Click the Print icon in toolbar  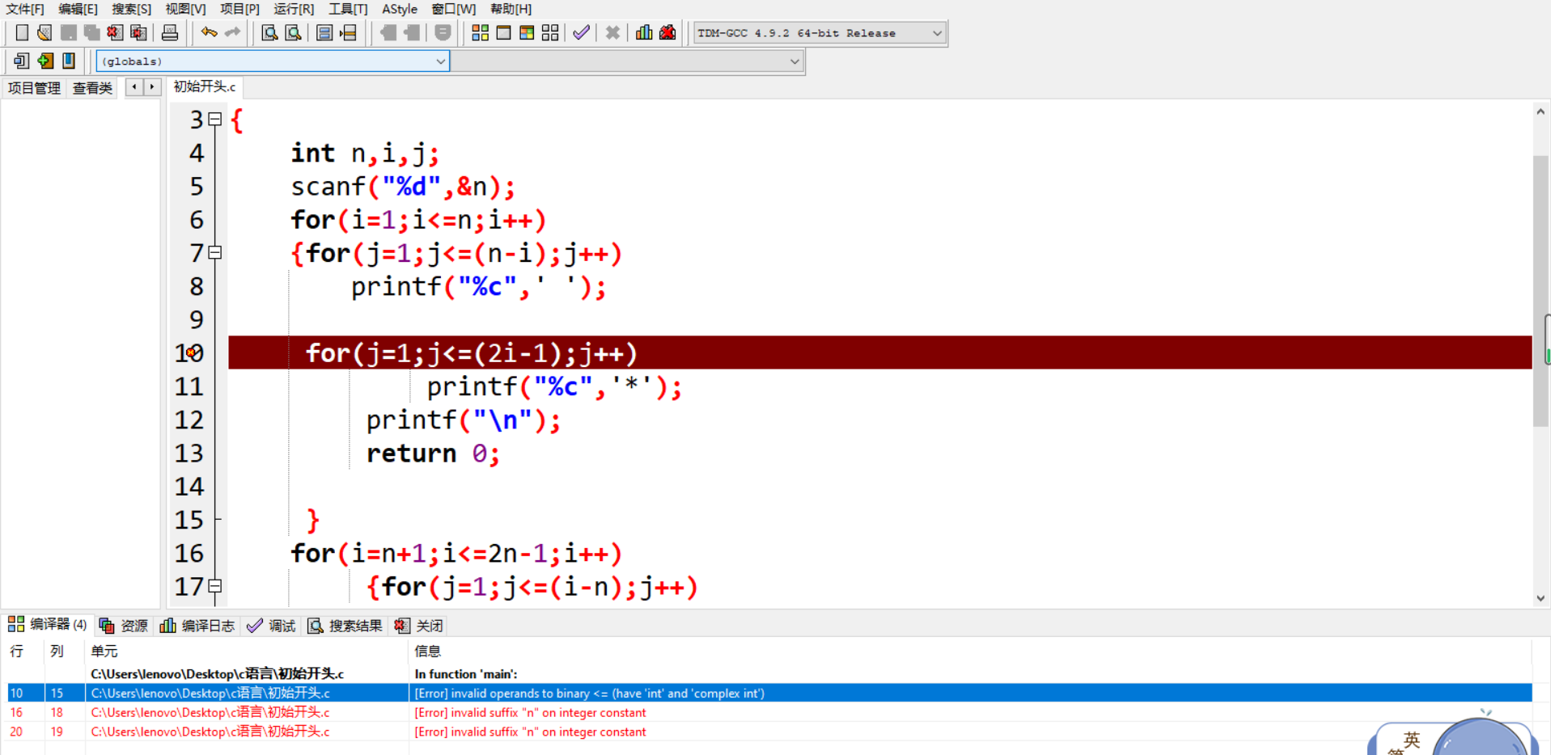pyautogui.click(x=170, y=33)
